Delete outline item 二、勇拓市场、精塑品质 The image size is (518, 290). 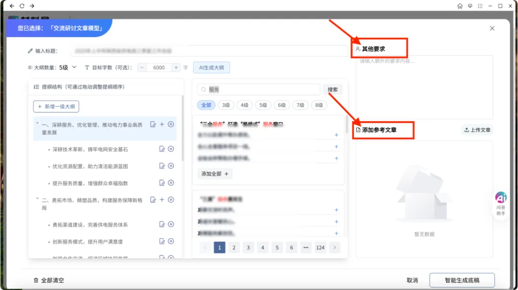point(171,200)
